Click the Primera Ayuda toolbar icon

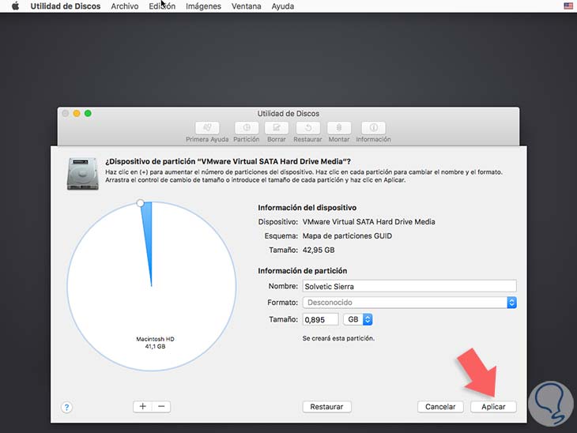click(207, 128)
